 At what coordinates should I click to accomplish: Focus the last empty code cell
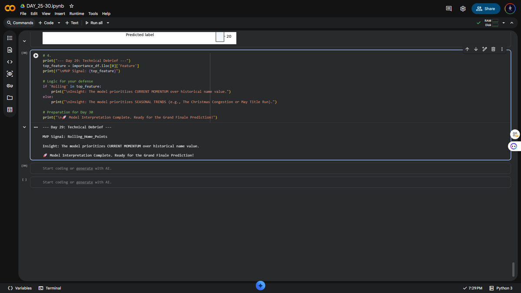point(270,182)
